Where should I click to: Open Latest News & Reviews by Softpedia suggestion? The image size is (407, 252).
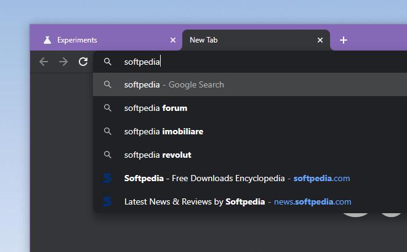pyautogui.click(x=250, y=201)
